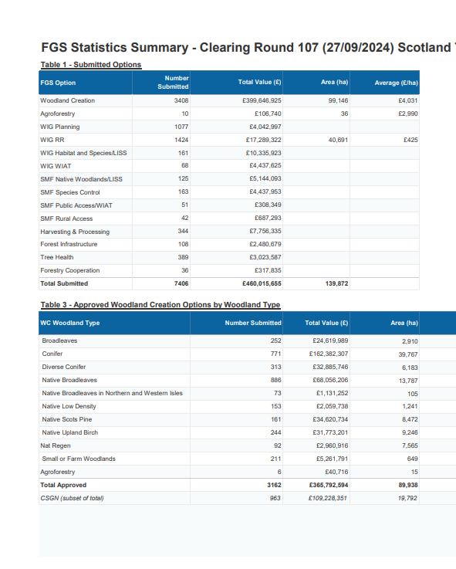Image resolution: width=456 pixels, height=569 pixels.
Task: Select the Tree Health row label
Action: coord(57,257)
